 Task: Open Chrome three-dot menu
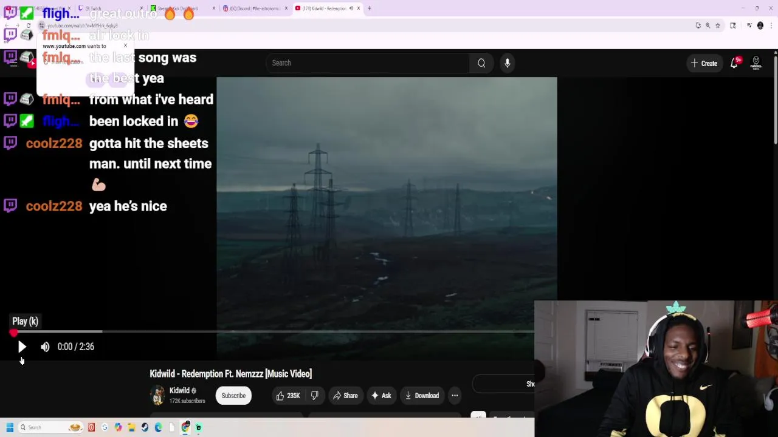coord(771,25)
